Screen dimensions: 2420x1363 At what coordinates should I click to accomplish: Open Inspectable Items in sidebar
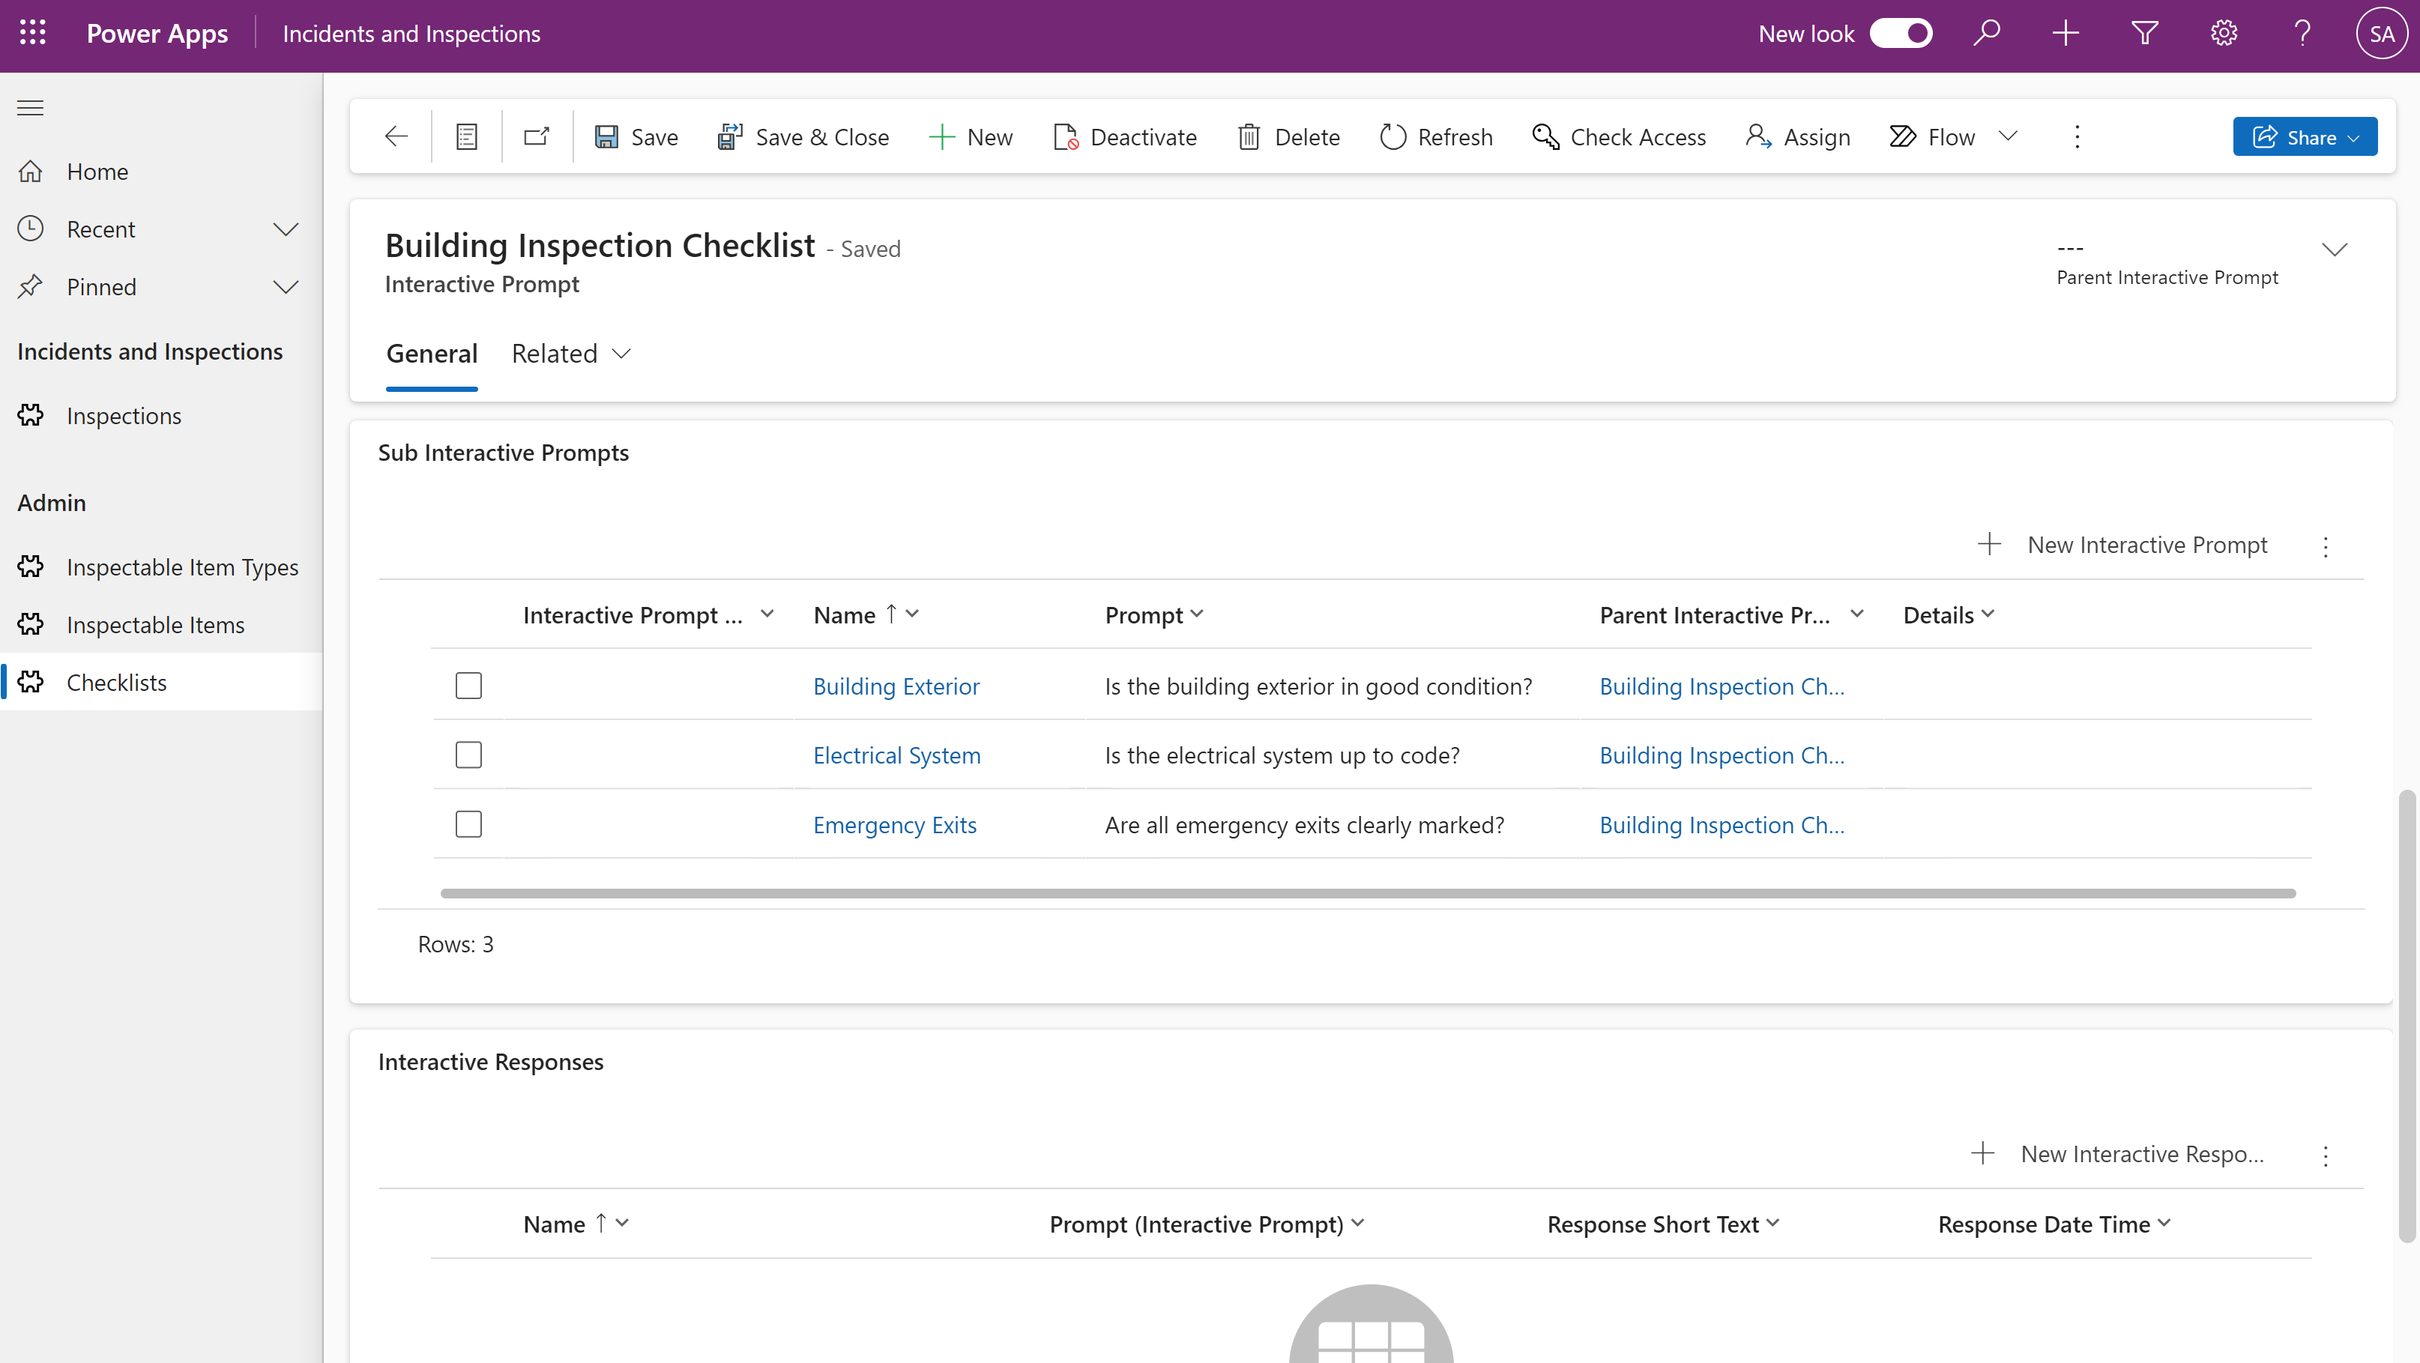point(162,625)
